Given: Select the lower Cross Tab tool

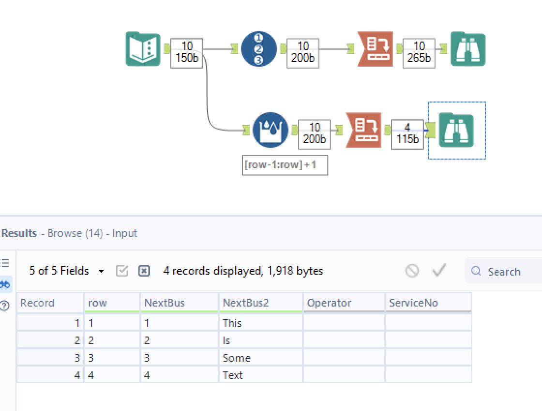Looking at the screenshot, I should click(x=363, y=130).
